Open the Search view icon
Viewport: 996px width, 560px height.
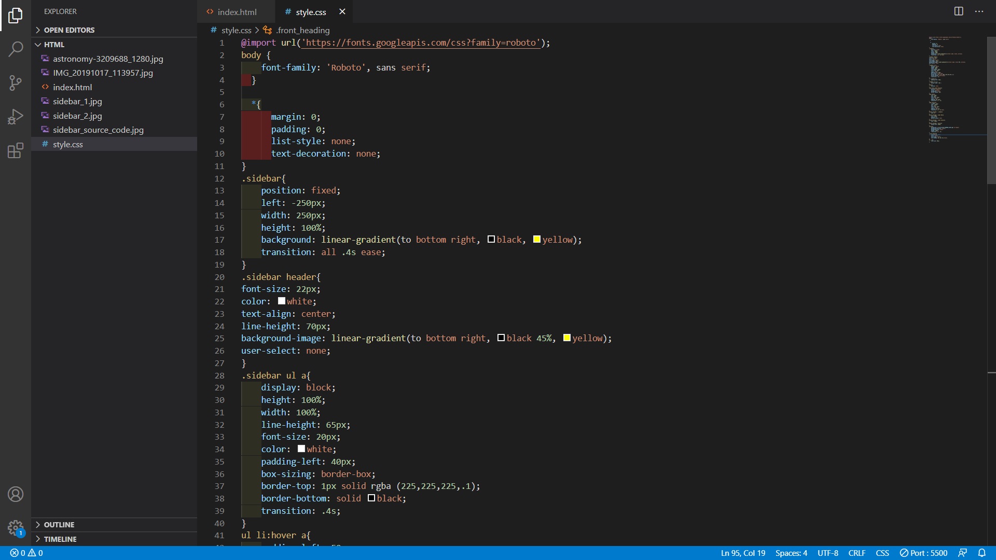pos(16,49)
